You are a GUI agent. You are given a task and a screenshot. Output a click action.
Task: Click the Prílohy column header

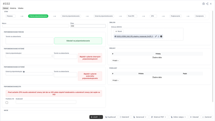[x=158, y=54]
